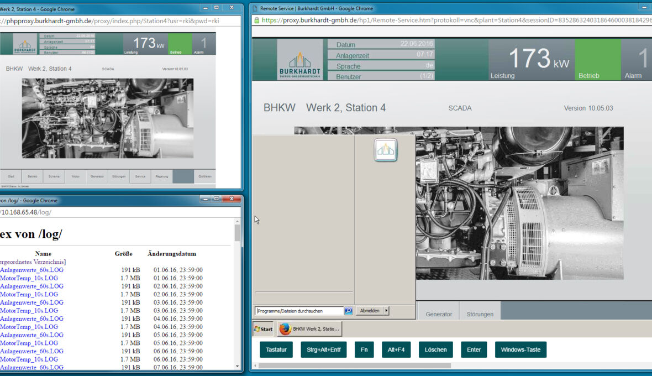Click the Sprache language field in large header
The width and height of the screenshot is (652, 376).
381,66
